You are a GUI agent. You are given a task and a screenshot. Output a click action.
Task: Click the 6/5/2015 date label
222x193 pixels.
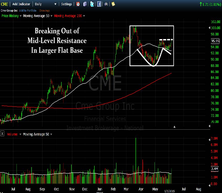(x=169, y=191)
